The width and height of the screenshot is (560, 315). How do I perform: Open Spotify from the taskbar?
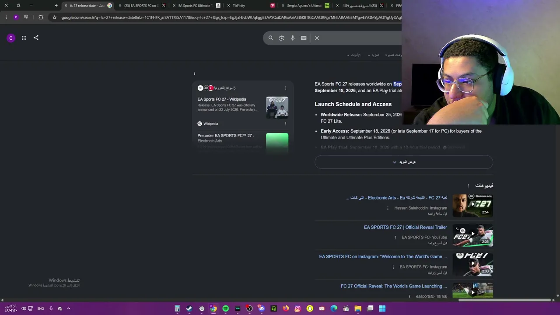225,308
